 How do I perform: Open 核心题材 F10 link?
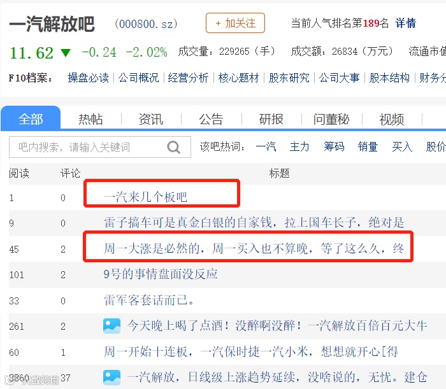tap(239, 78)
